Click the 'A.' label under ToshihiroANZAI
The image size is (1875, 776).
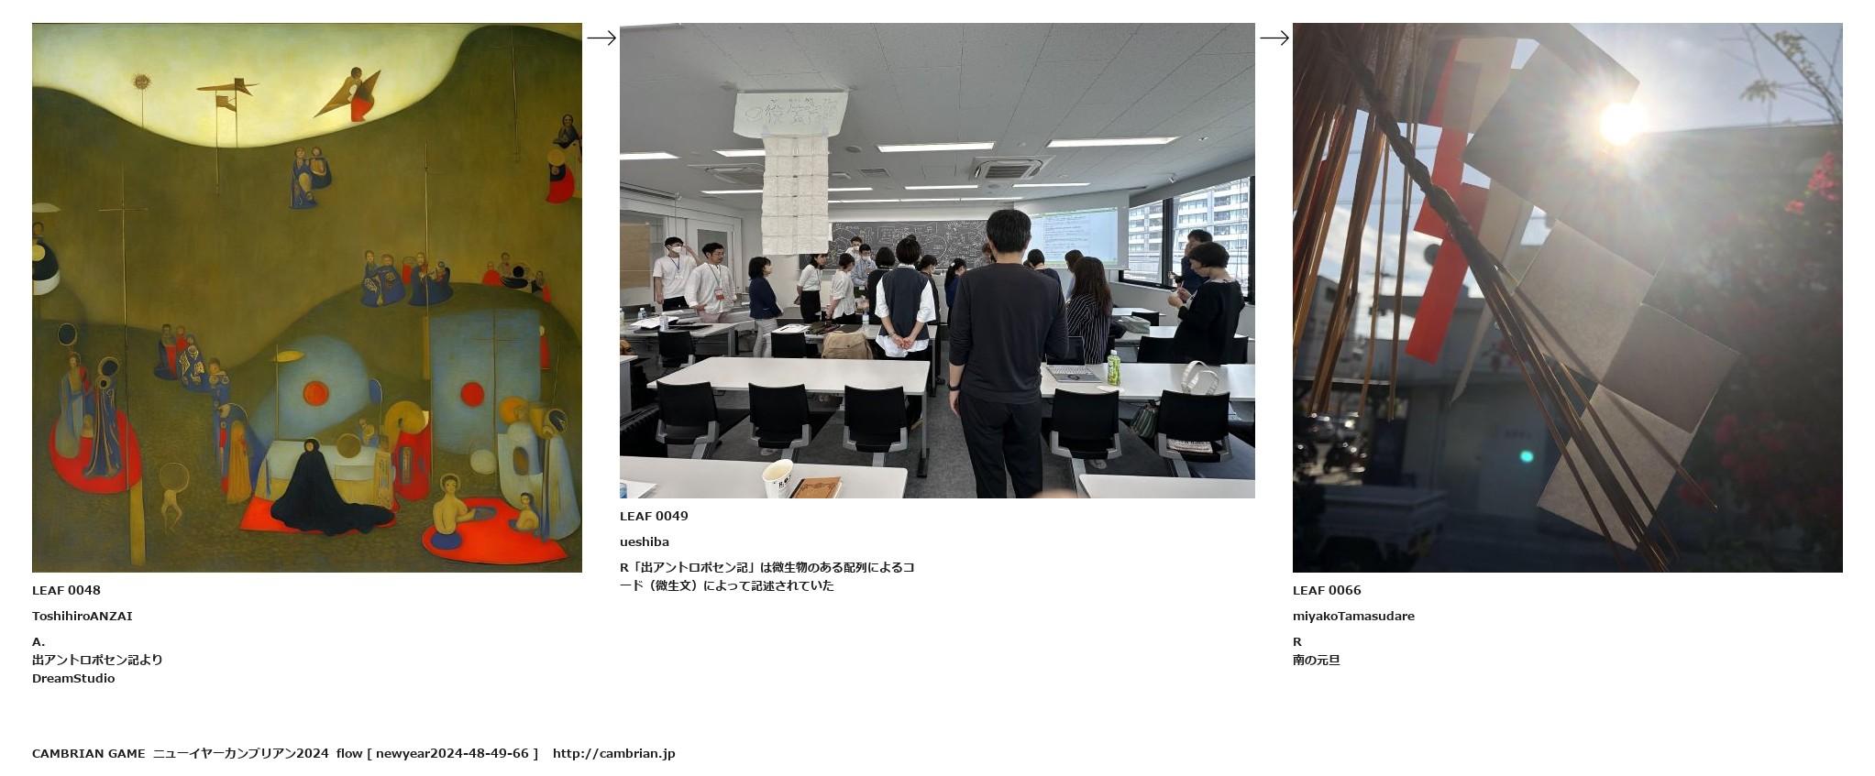39,641
